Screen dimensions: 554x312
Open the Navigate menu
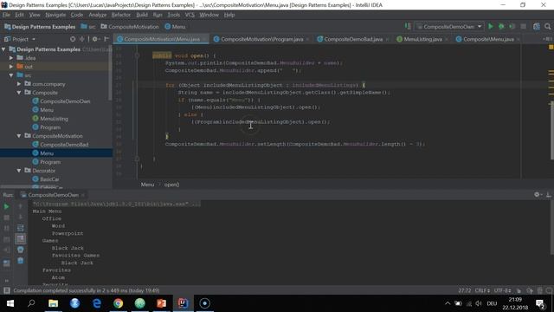tap(55, 15)
